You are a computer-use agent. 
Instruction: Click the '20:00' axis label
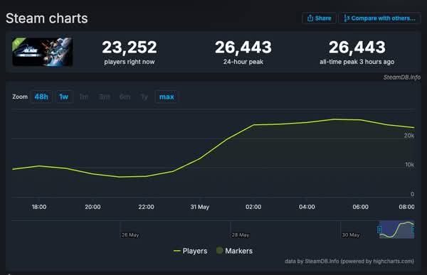point(93,207)
